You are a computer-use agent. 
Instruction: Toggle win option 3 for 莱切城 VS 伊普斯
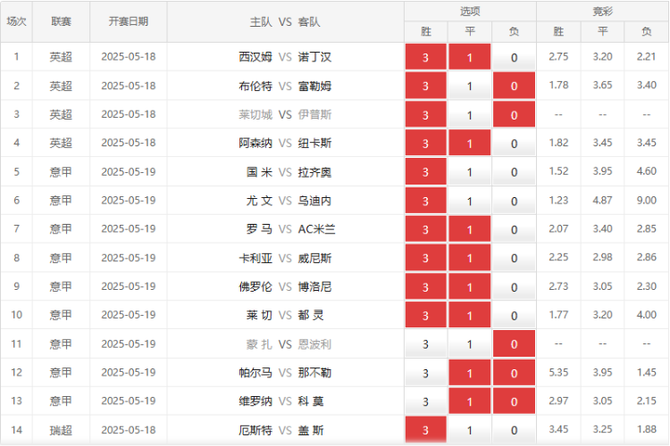425,114
